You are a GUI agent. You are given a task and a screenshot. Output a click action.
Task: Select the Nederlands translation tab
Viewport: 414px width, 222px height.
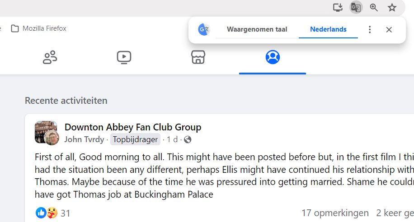coord(328,30)
